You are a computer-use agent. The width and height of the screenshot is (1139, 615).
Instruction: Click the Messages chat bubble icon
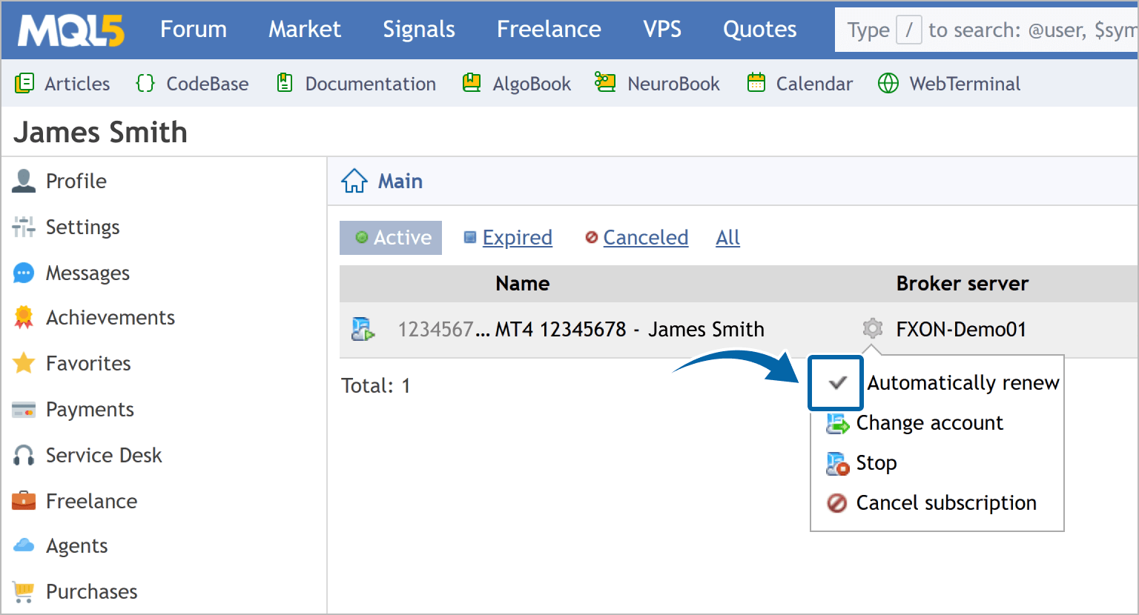click(24, 273)
